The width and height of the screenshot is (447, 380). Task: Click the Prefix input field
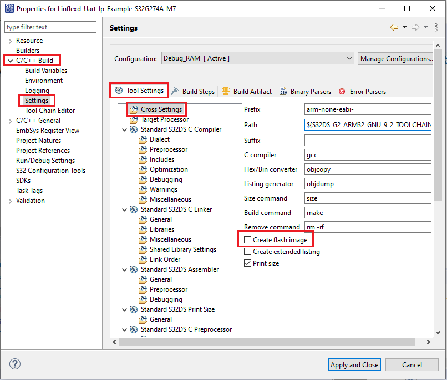pyautogui.click(x=368, y=109)
